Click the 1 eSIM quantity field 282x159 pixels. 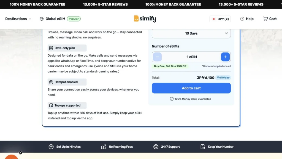[x=192, y=57]
